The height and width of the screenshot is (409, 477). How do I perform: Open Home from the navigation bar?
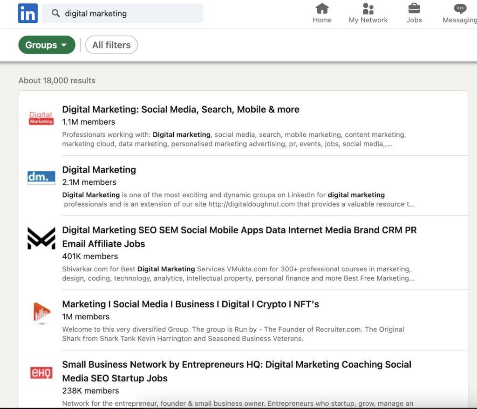tap(322, 13)
